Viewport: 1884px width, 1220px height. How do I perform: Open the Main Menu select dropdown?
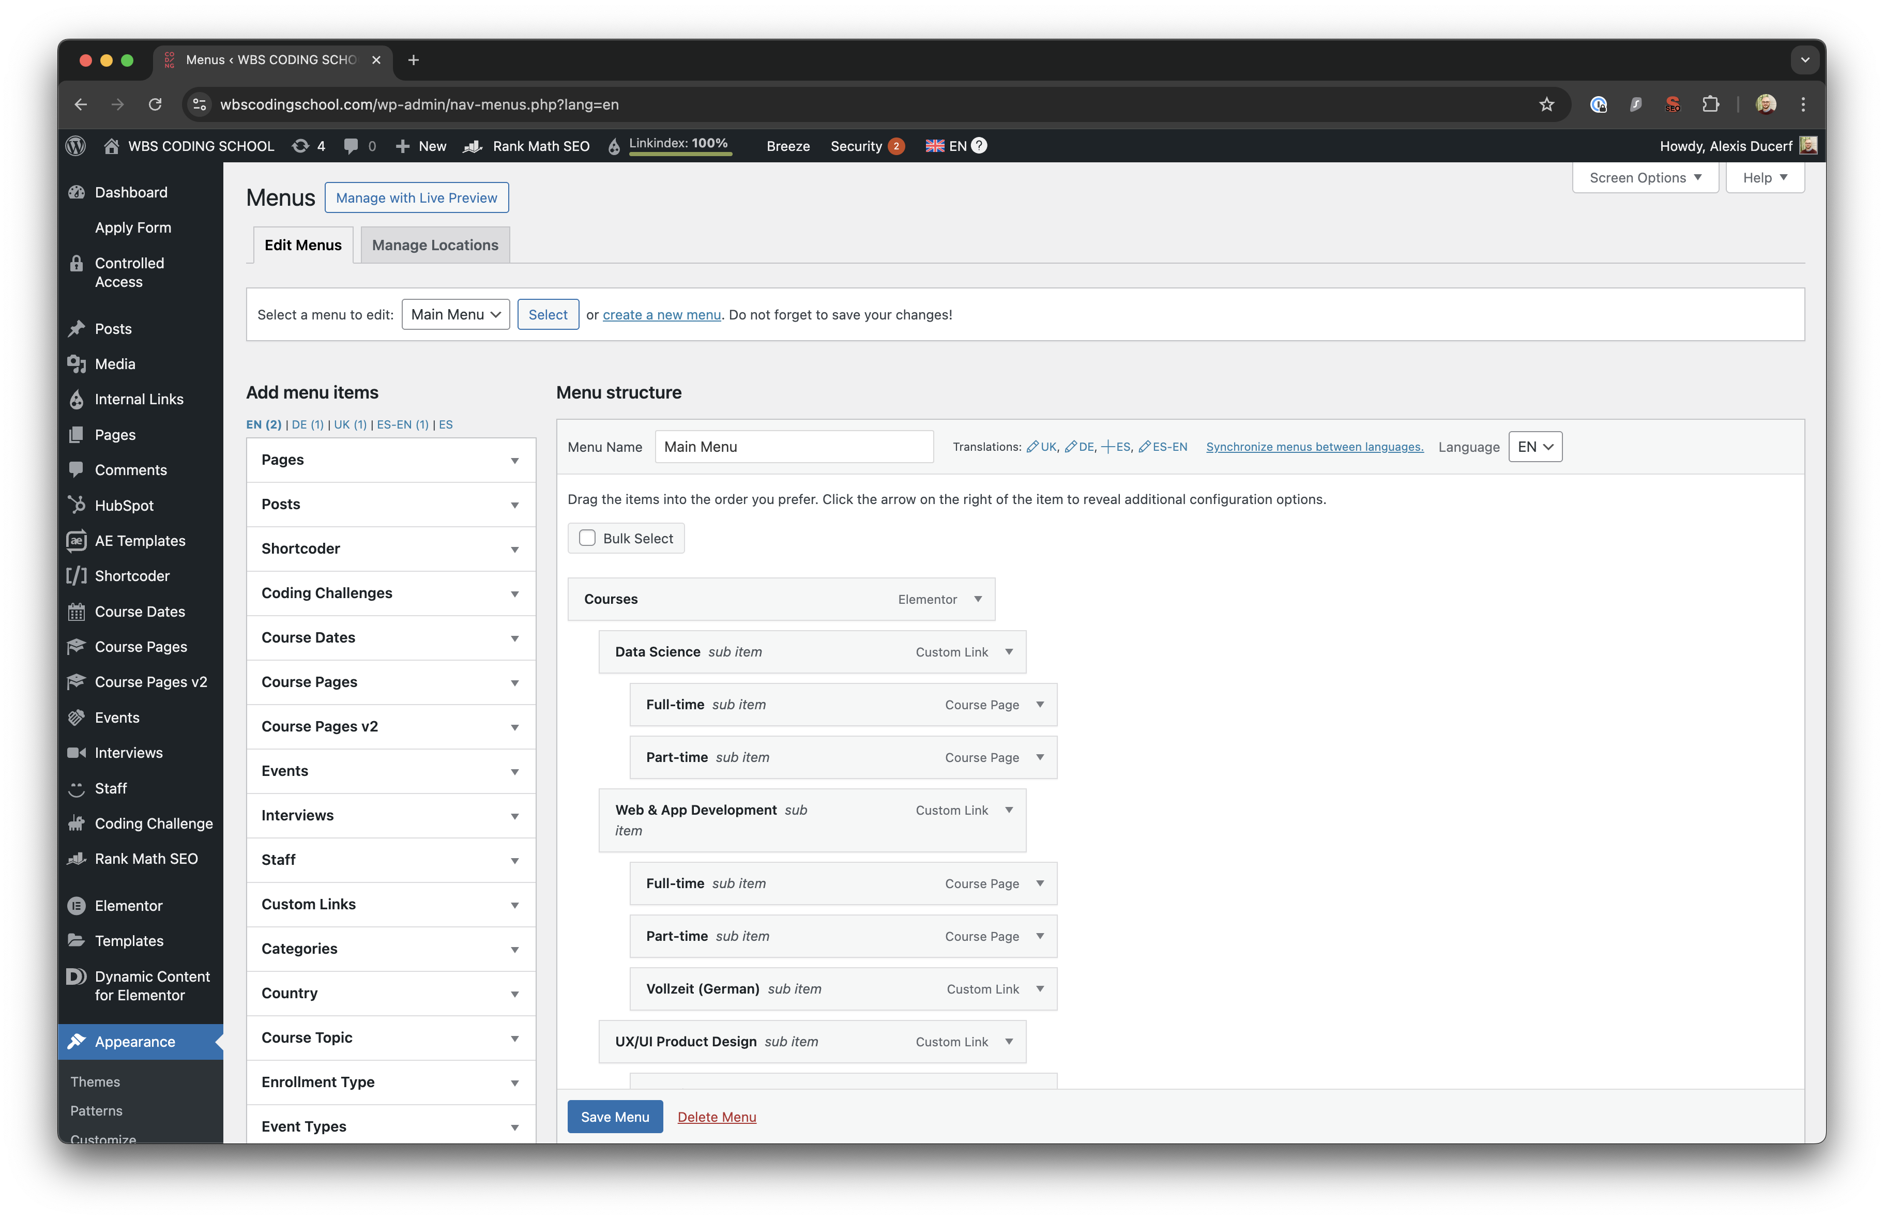(455, 314)
